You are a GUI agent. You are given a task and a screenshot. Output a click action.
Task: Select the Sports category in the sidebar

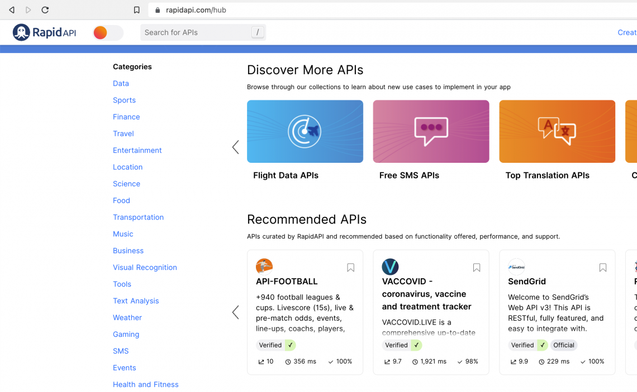124,100
